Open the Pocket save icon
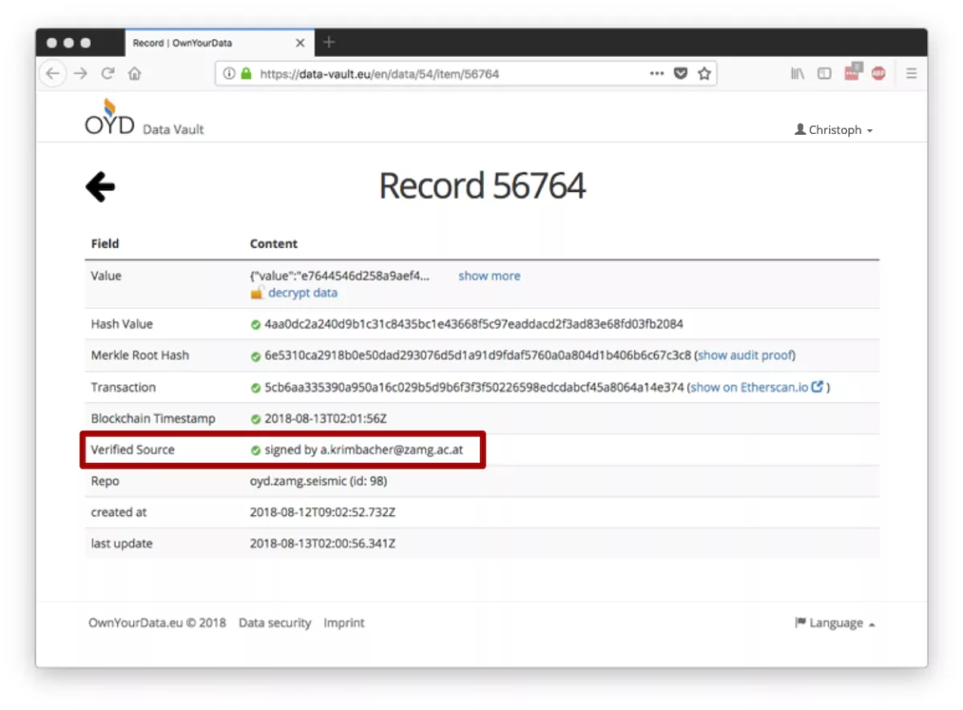 point(681,74)
